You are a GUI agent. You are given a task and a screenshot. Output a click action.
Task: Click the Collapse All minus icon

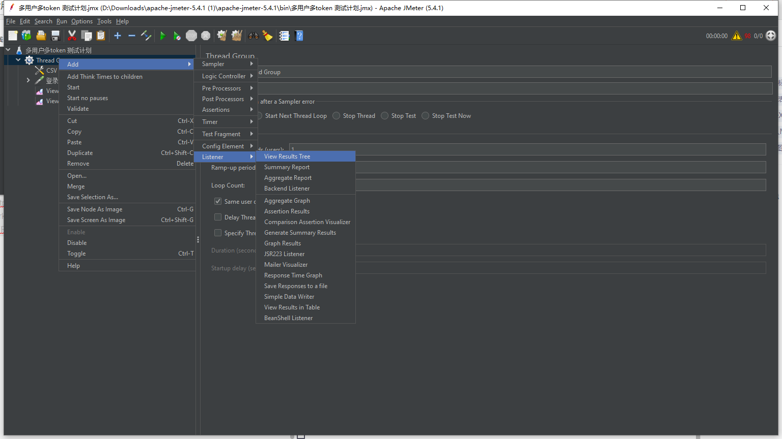click(131, 36)
